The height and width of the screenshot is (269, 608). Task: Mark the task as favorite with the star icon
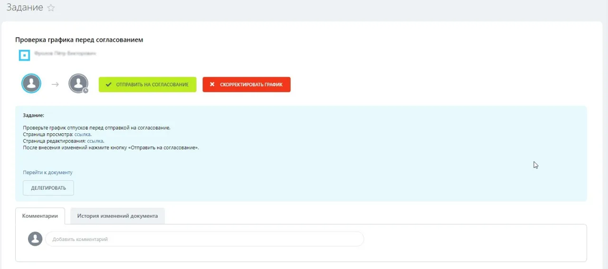click(51, 8)
